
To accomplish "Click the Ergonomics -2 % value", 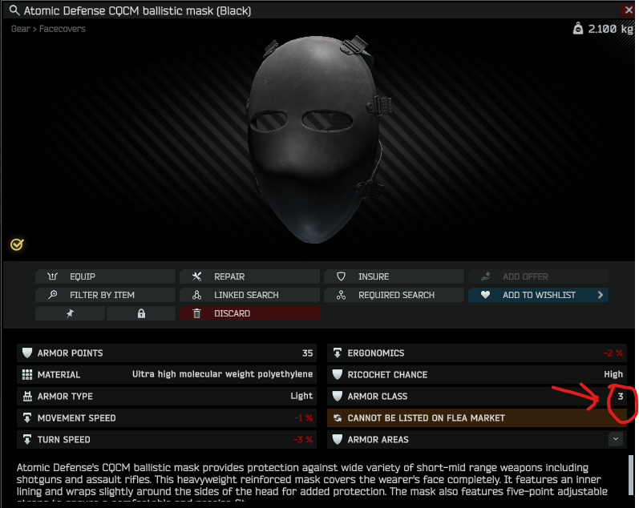I will [613, 353].
